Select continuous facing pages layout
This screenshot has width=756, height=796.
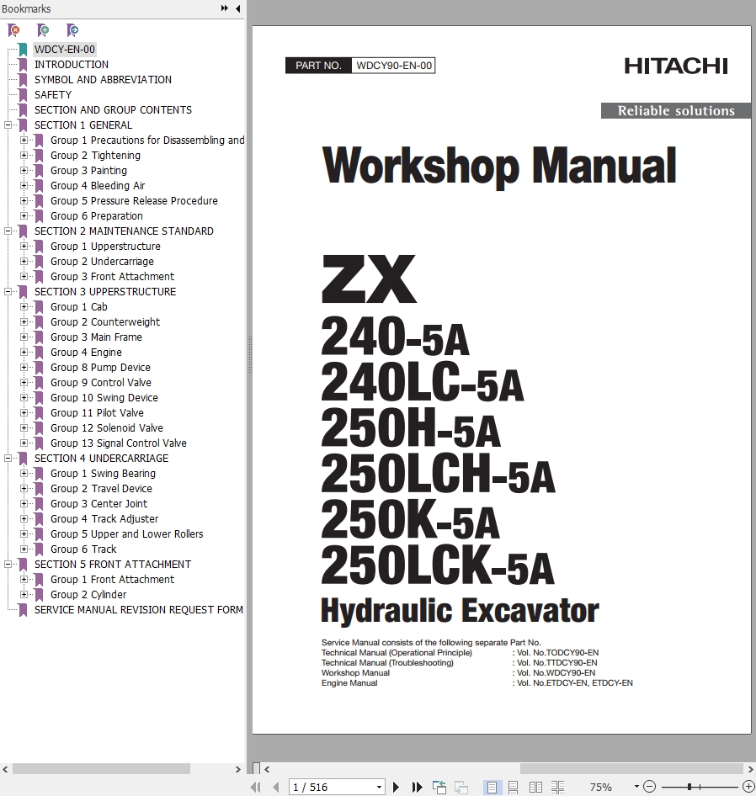coord(557,788)
